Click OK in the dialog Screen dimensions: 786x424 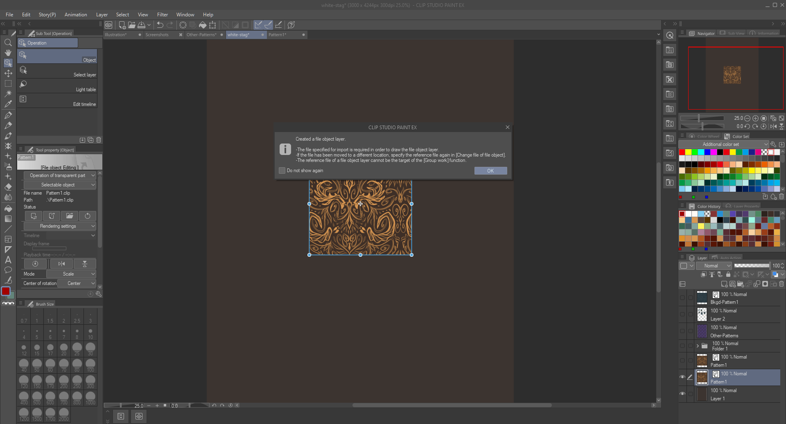[490, 170]
